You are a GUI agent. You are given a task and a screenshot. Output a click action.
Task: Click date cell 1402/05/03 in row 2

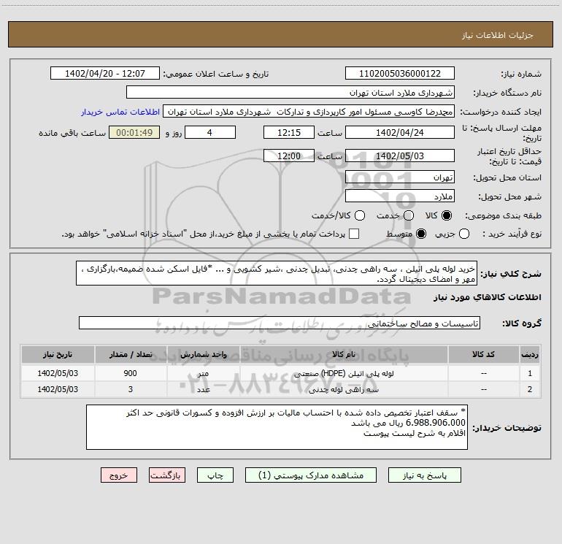coord(58,389)
